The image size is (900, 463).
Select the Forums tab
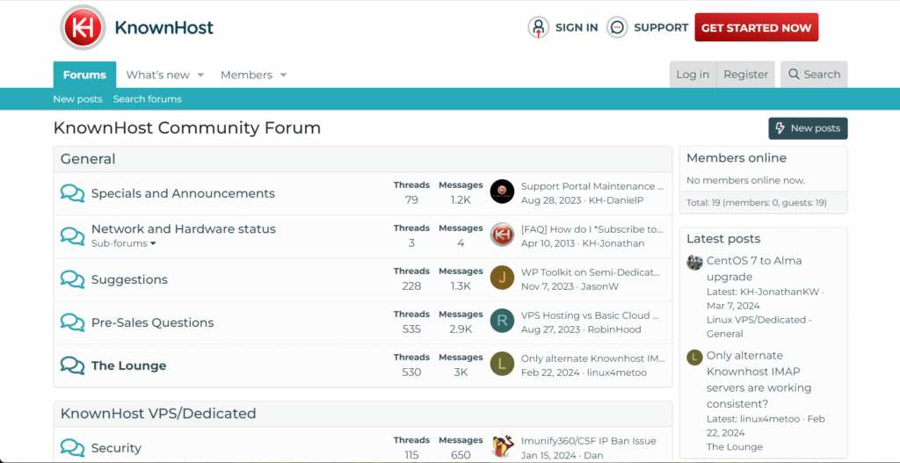(84, 75)
